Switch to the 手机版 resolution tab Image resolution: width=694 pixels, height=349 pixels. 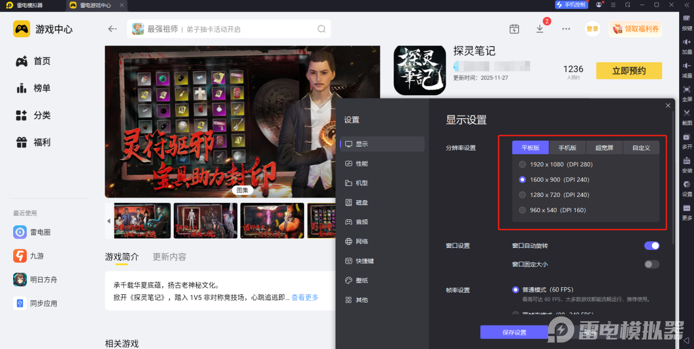tap(567, 148)
